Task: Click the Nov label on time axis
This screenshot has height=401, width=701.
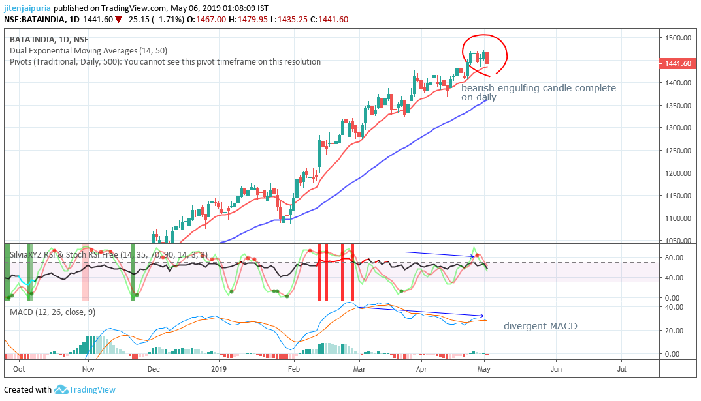Action: pyautogui.click(x=88, y=369)
